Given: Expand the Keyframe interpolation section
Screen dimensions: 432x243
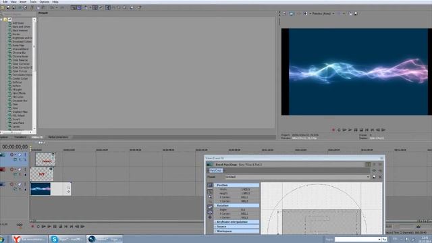Looking at the screenshot, I should pos(215,222).
